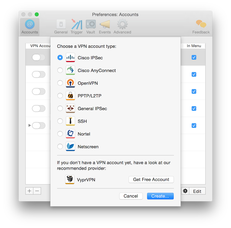The width and height of the screenshot is (231, 228).
Task: Click the Get Free Account button
Action: [151, 180]
